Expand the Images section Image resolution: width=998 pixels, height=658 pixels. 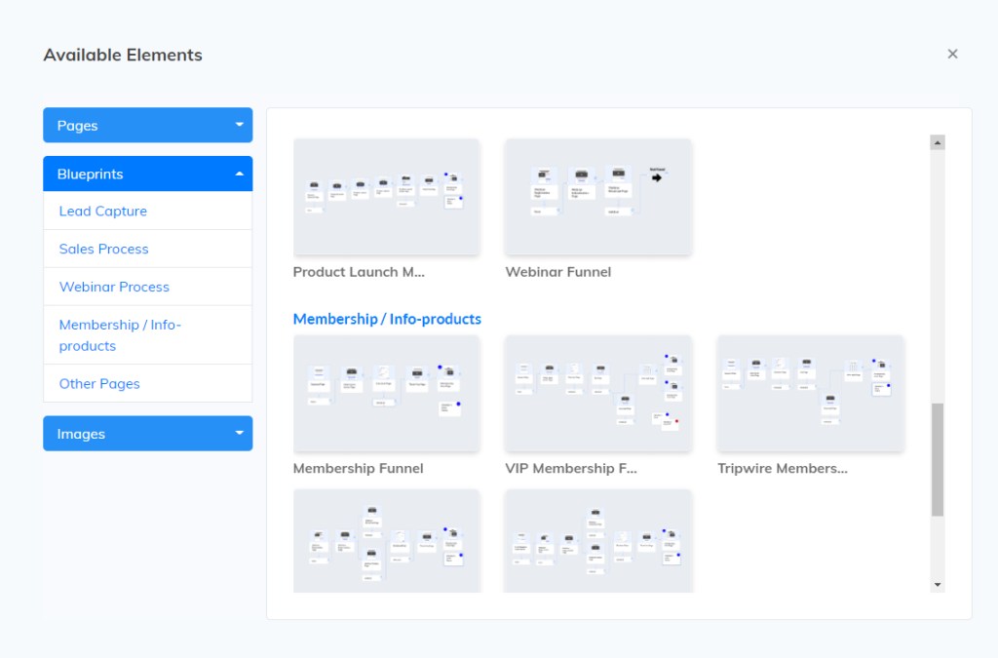click(x=147, y=434)
